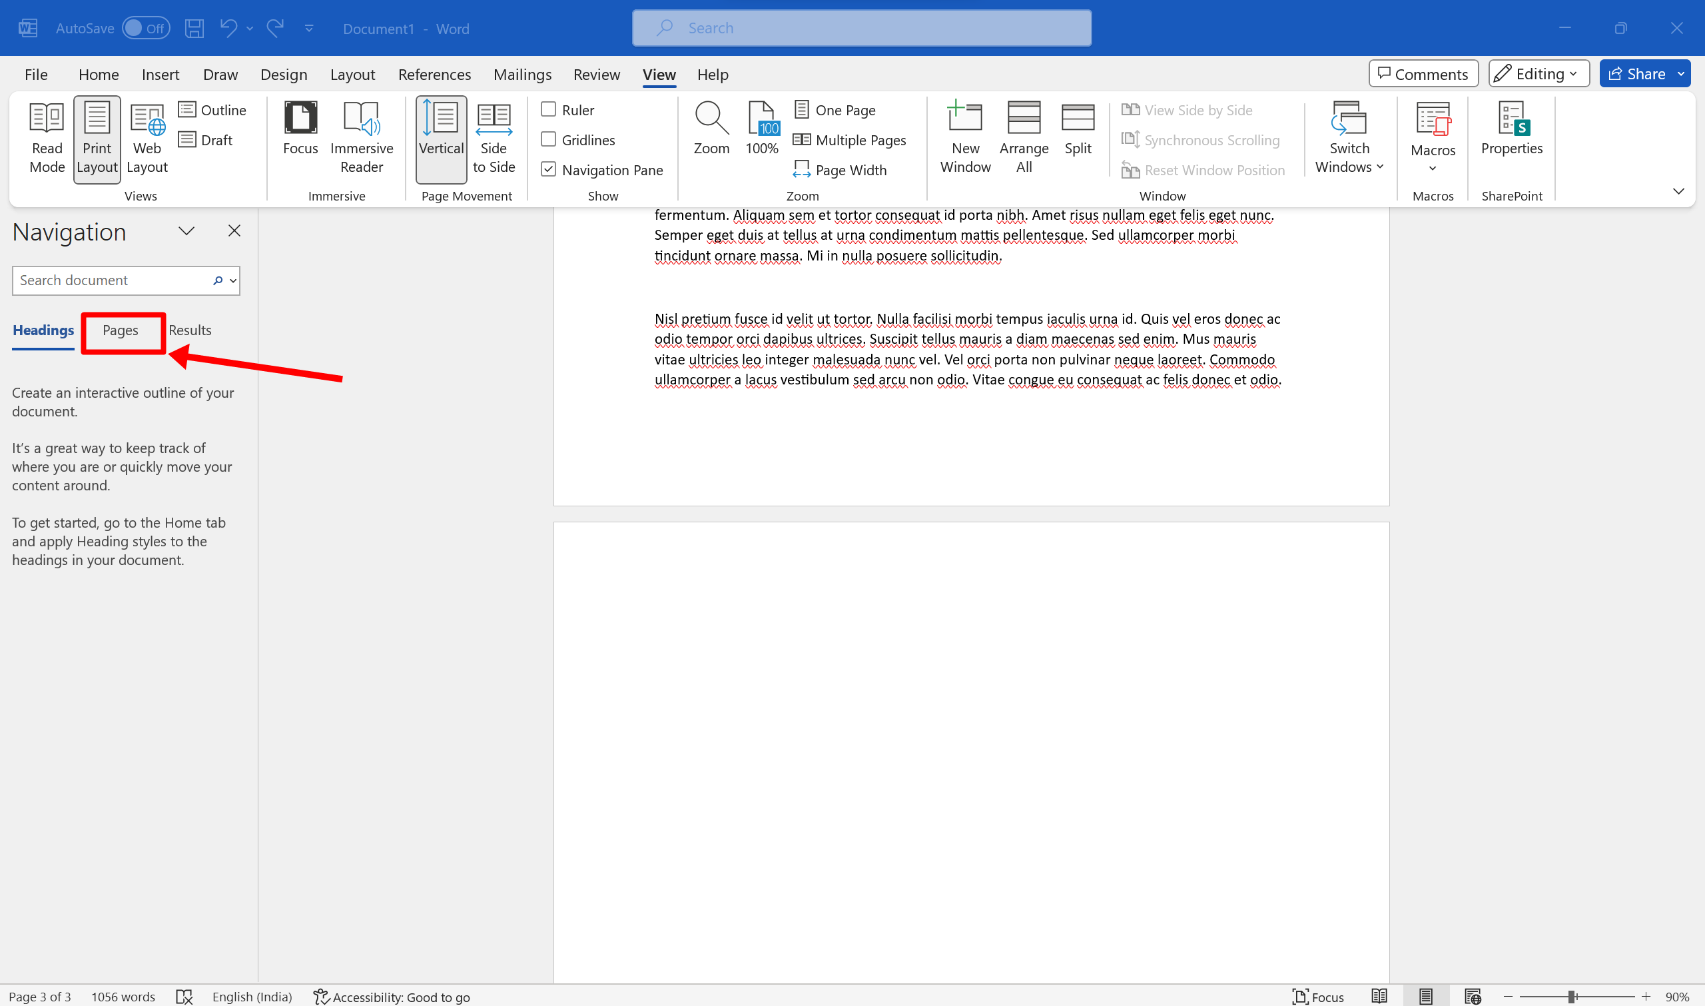Open the Zoom dialog
The image size is (1705, 1006).
711,127
